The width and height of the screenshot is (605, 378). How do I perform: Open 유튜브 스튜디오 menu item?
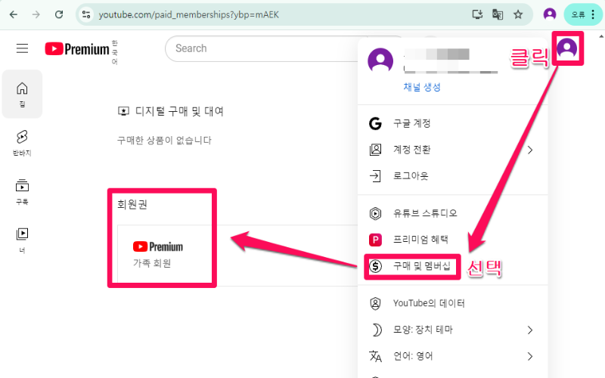tap(452, 213)
